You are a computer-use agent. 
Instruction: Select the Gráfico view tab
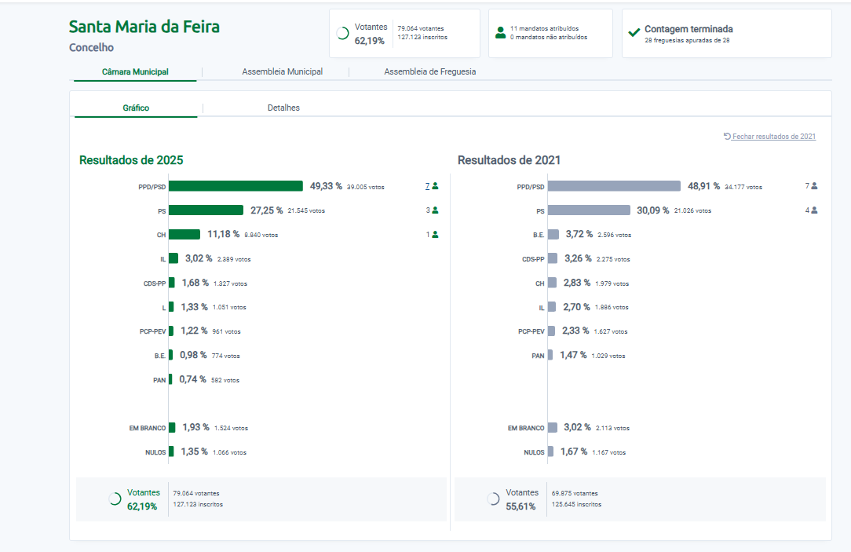(x=136, y=108)
